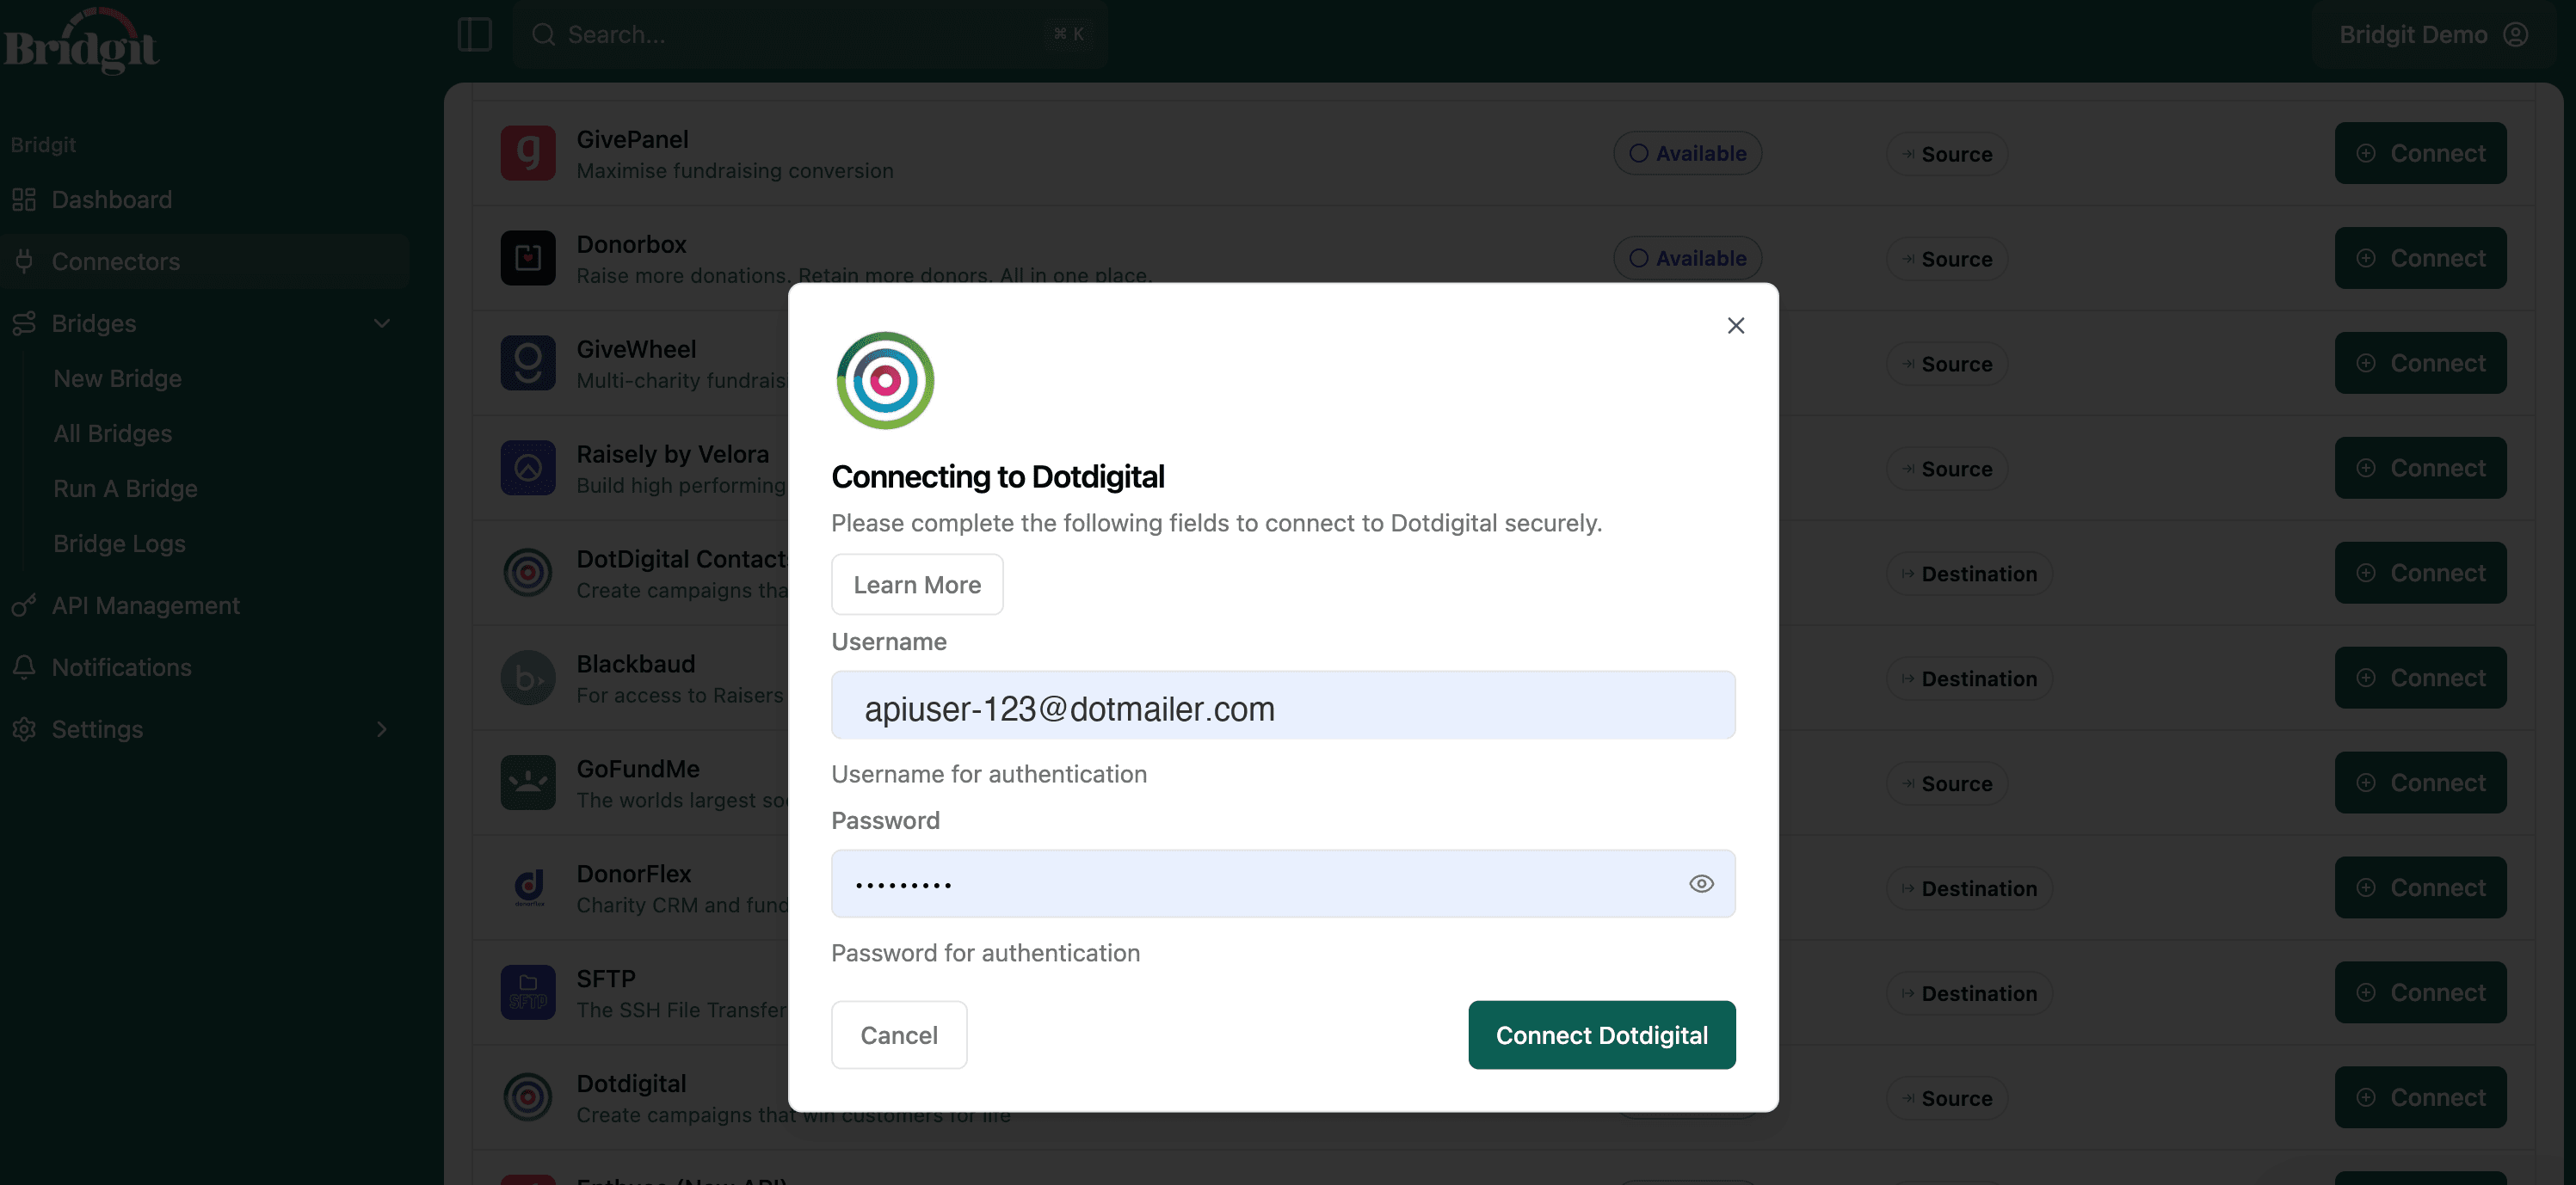This screenshot has height=1185, width=2576.
Task: Expand the Settings chevron
Action: coord(381,728)
